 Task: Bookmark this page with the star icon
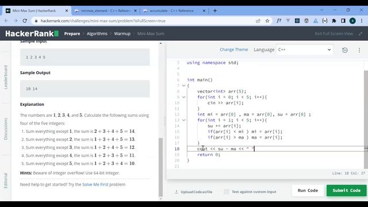(267, 21)
